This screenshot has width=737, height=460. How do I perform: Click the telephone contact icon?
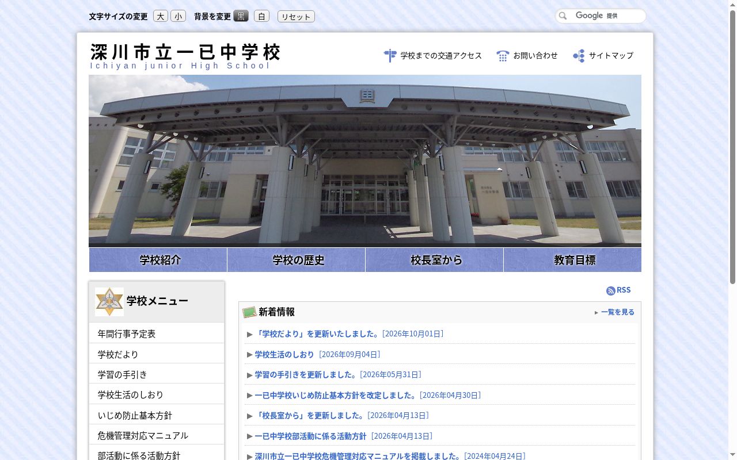503,56
